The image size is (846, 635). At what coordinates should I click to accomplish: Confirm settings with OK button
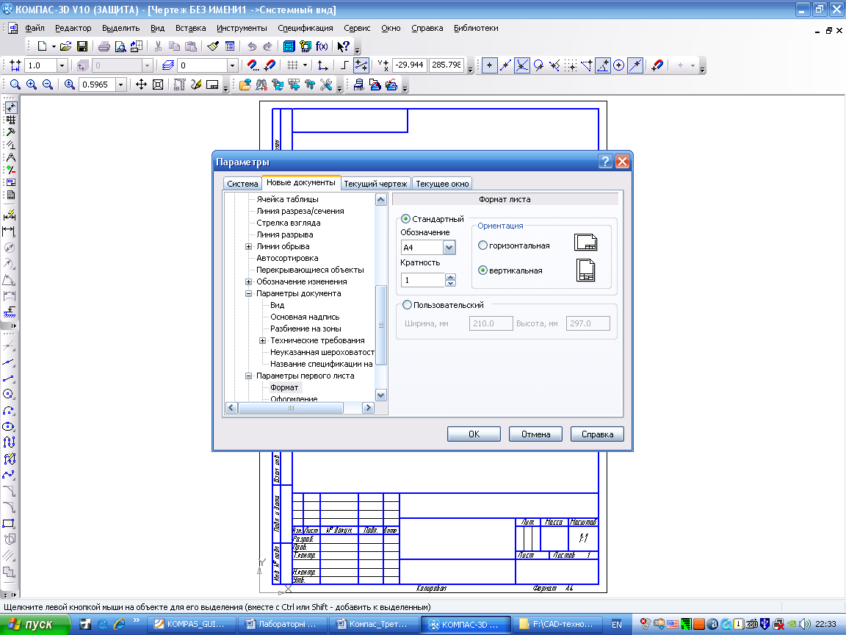474,434
